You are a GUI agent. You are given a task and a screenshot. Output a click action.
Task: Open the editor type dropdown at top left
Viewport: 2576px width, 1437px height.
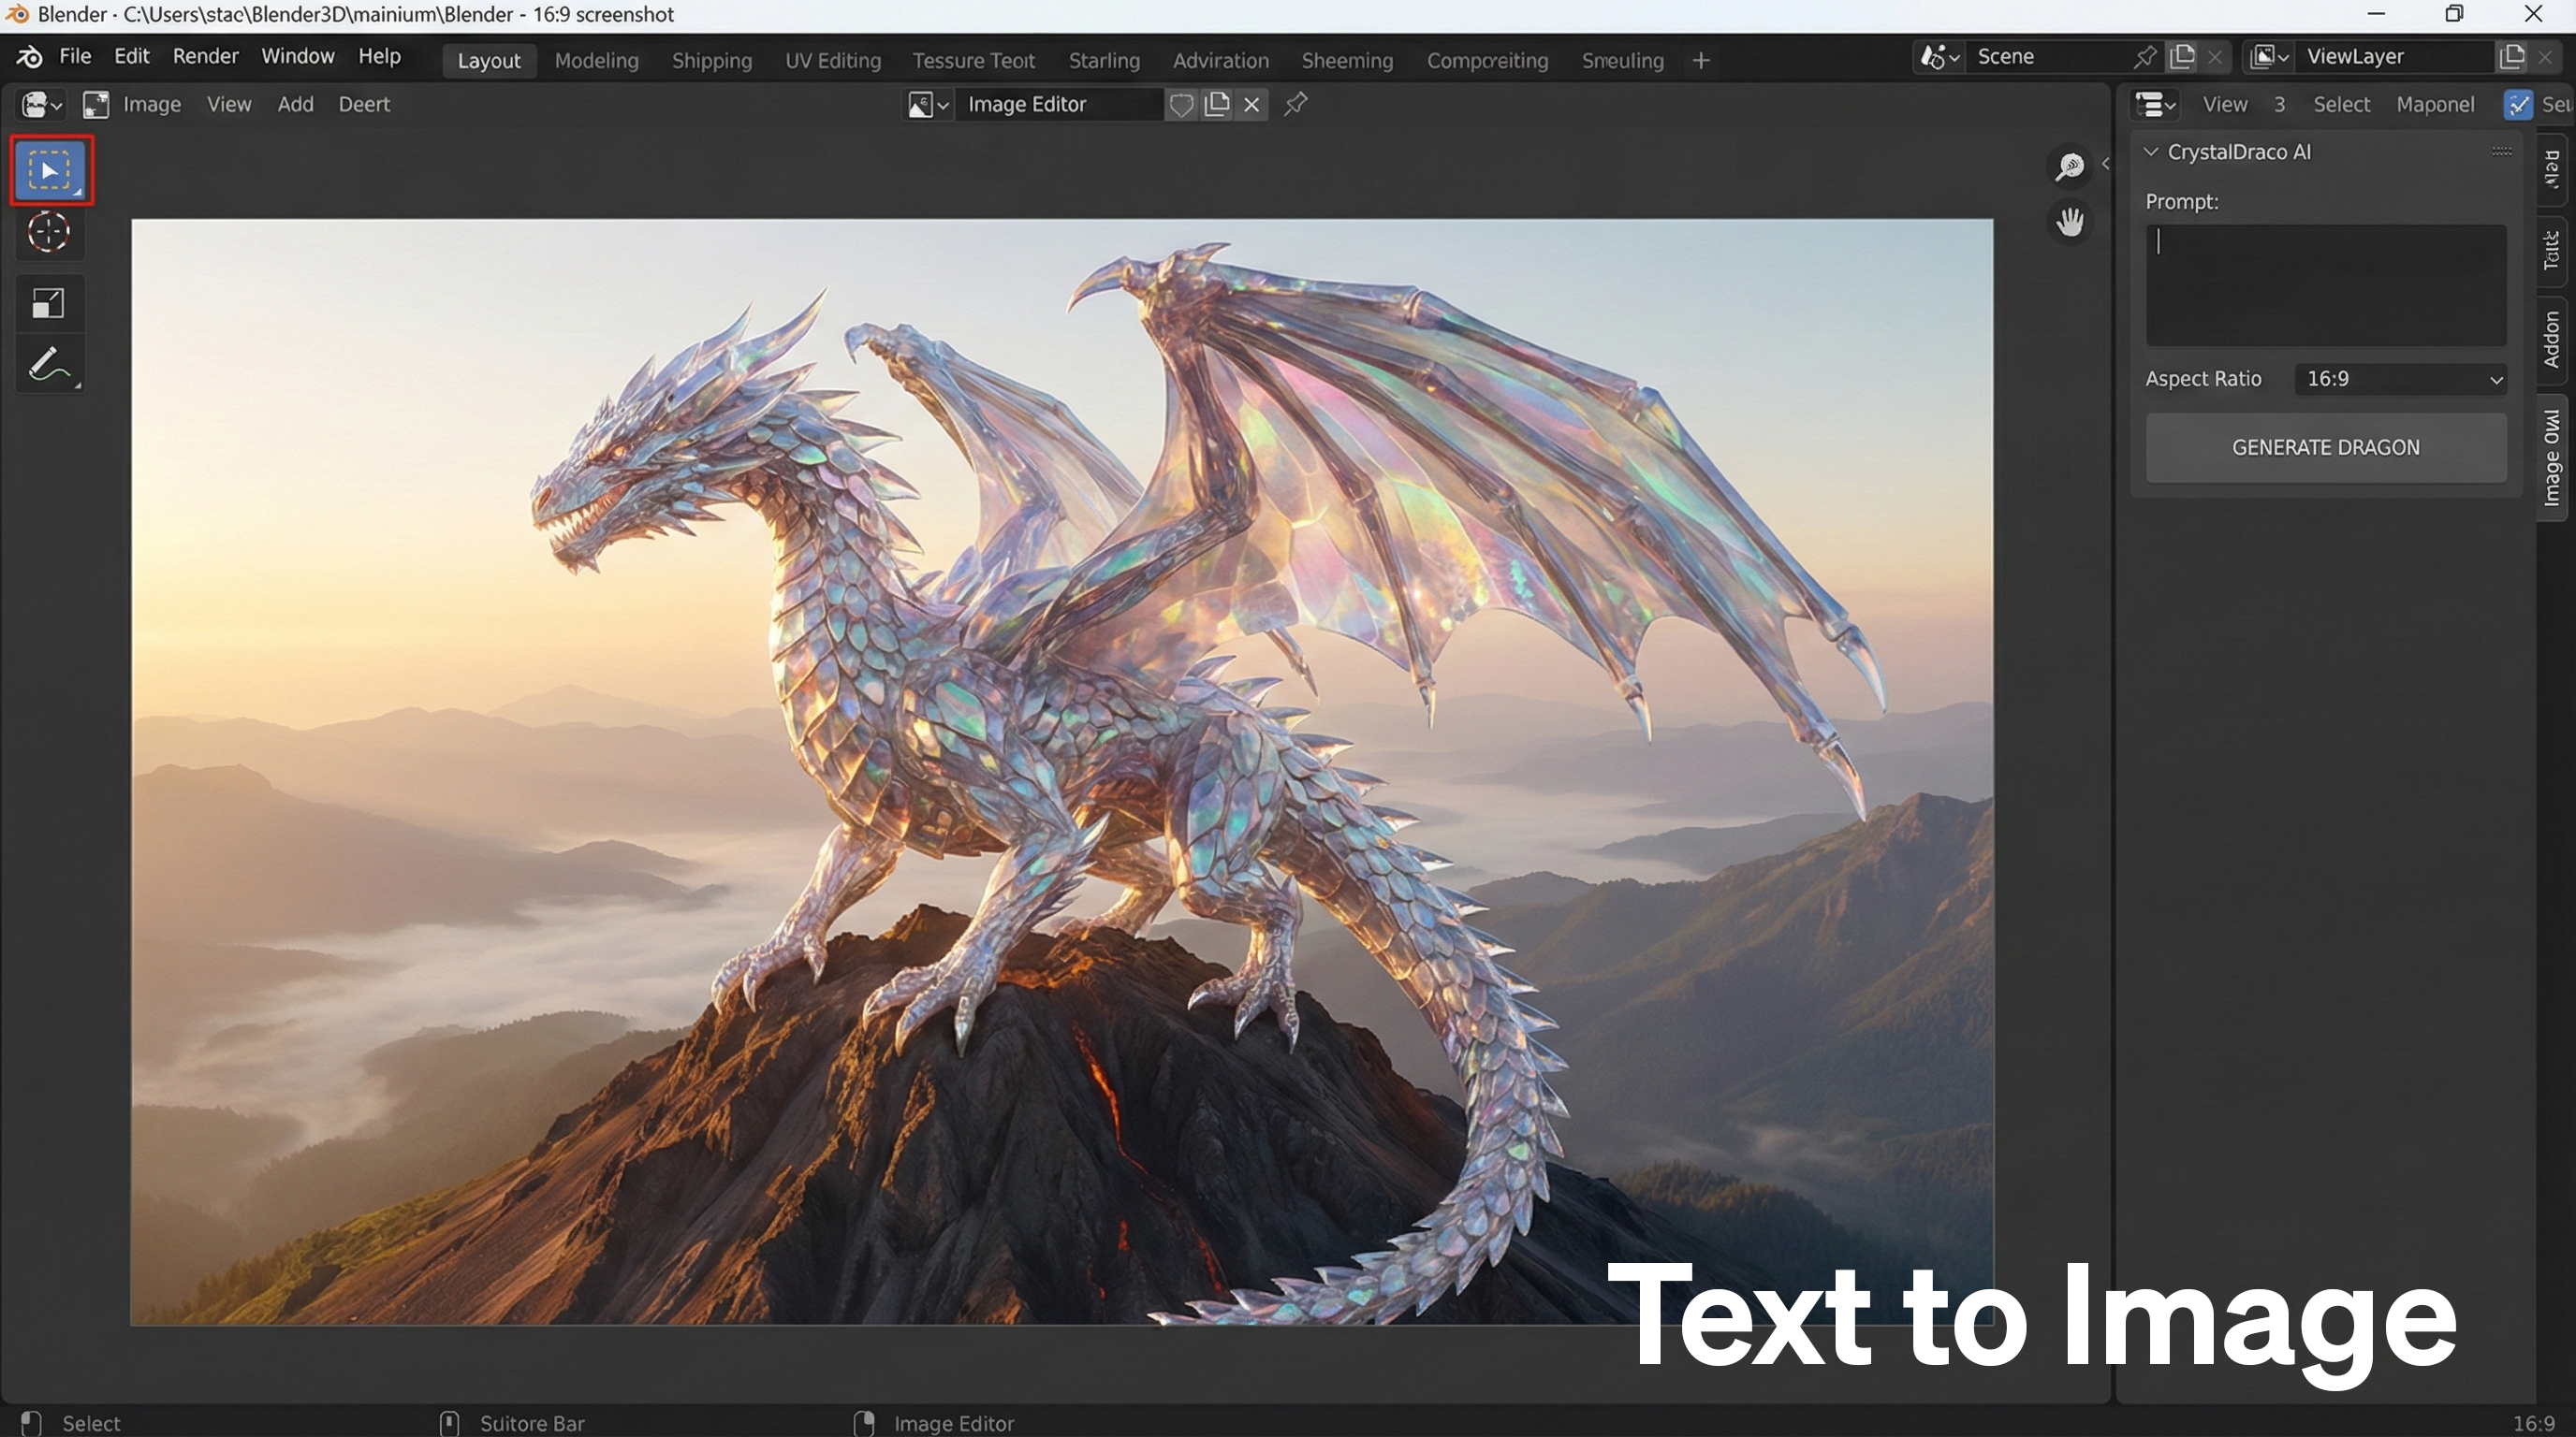(42, 105)
